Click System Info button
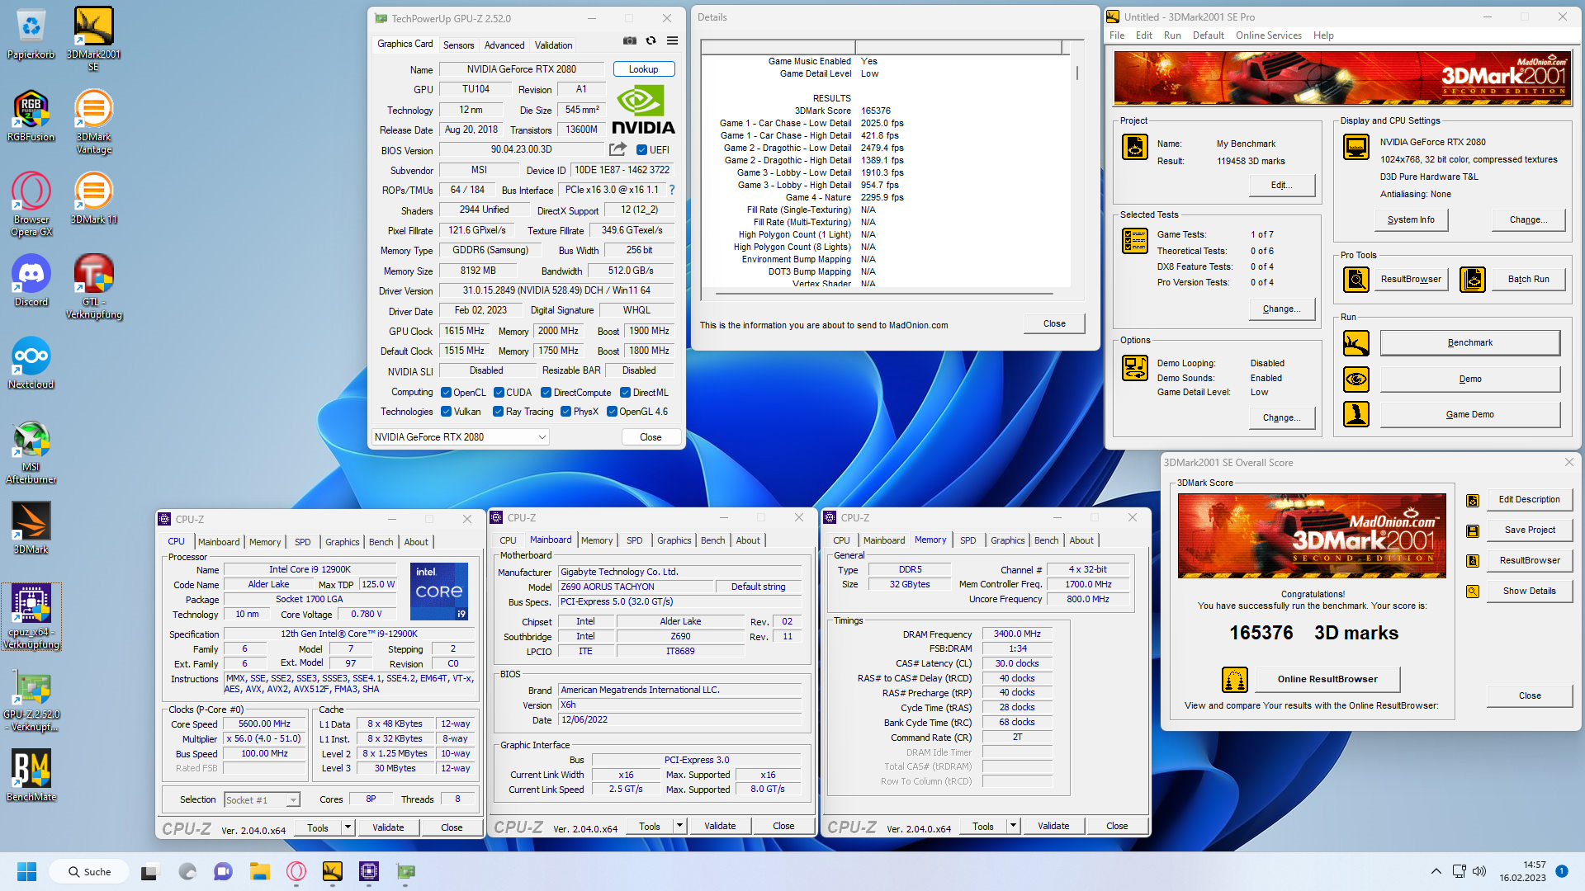 [1411, 220]
